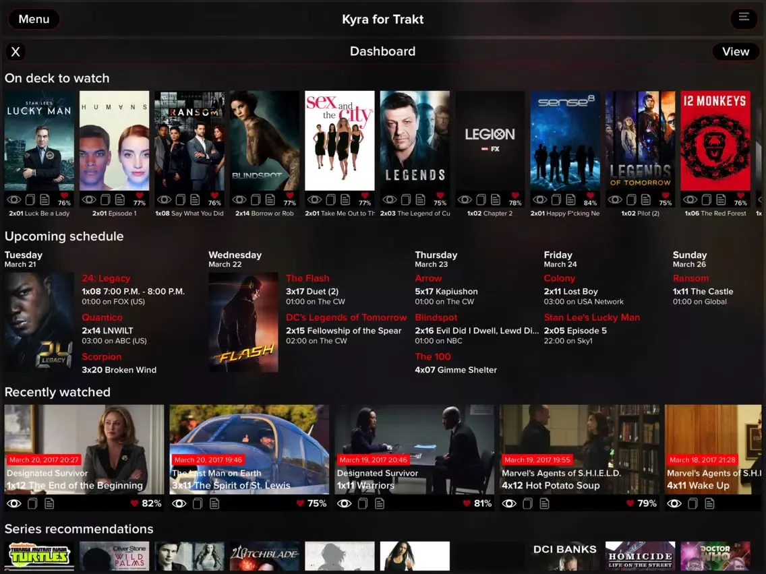
Task: Select episode 2x11 Lost Boy
Action: click(570, 292)
